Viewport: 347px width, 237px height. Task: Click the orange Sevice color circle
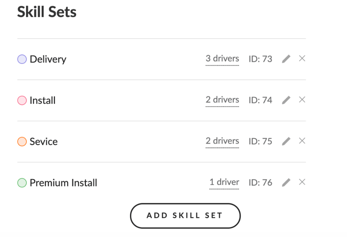click(22, 142)
